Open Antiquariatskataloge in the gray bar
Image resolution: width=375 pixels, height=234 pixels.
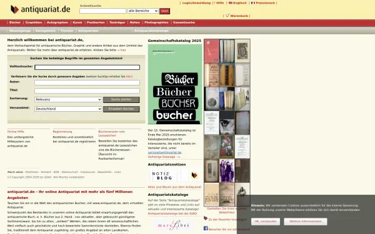pyautogui.click(x=151, y=31)
